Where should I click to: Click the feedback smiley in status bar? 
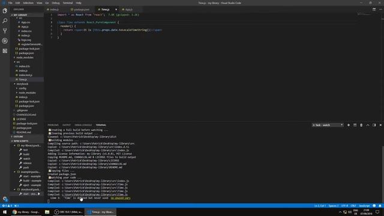[374, 206]
